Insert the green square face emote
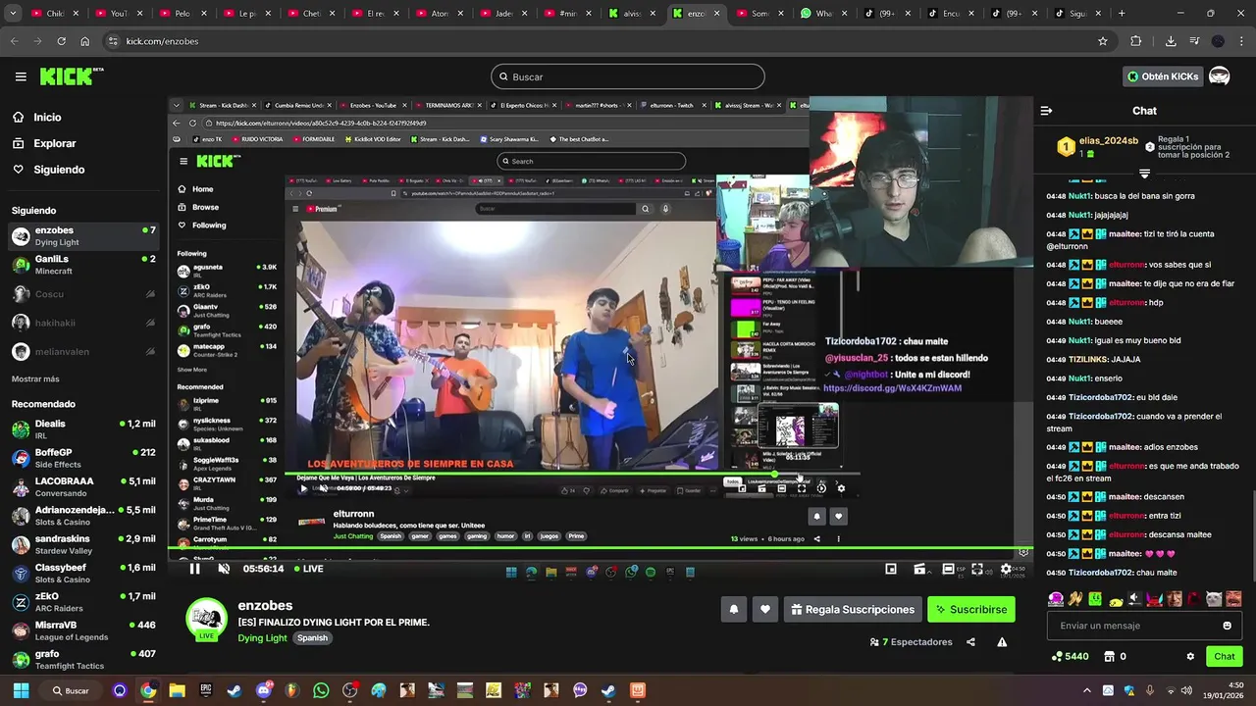1256x706 pixels. [x=1095, y=599]
